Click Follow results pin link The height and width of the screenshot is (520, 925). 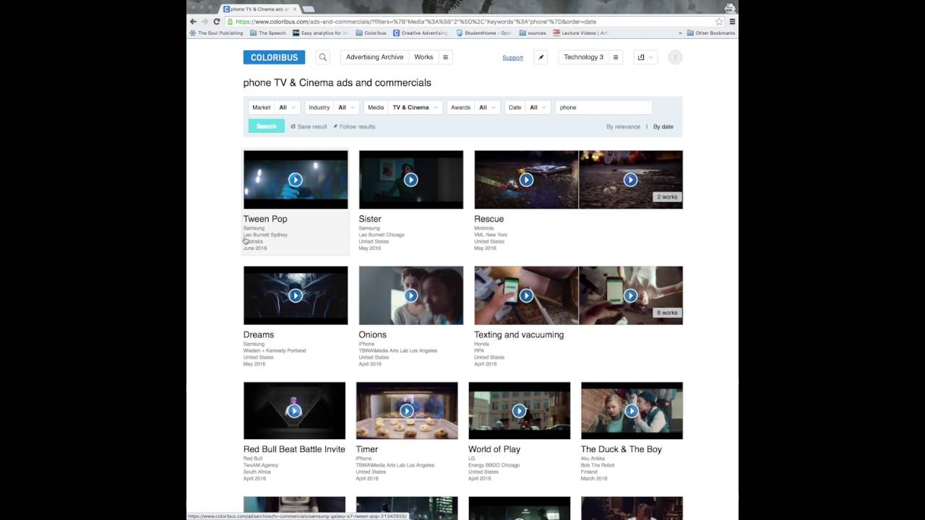click(x=354, y=126)
